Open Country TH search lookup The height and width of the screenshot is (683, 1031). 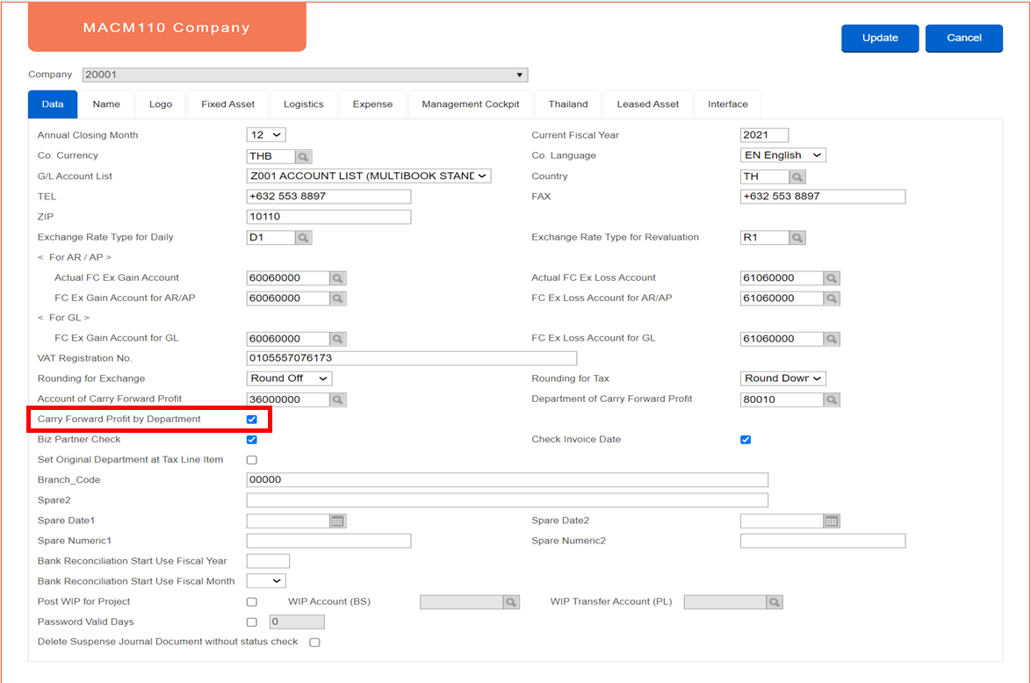797,176
